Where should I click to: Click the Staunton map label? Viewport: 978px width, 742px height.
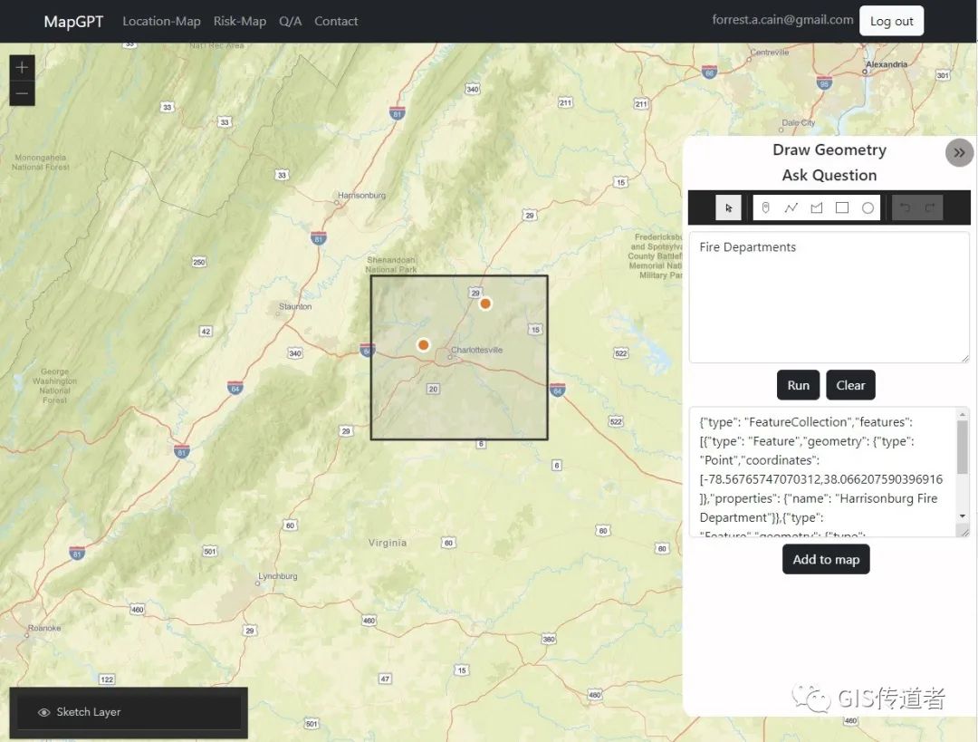(x=295, y=306)
